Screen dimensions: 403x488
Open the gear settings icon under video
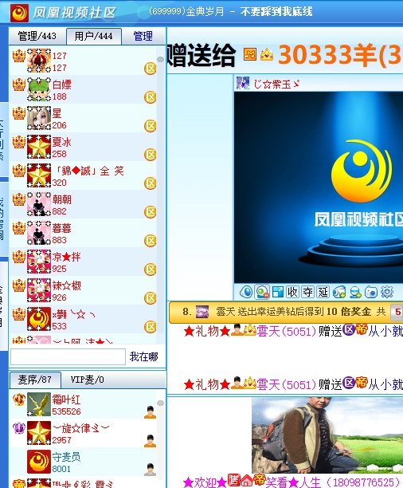(x=387, y=292)
